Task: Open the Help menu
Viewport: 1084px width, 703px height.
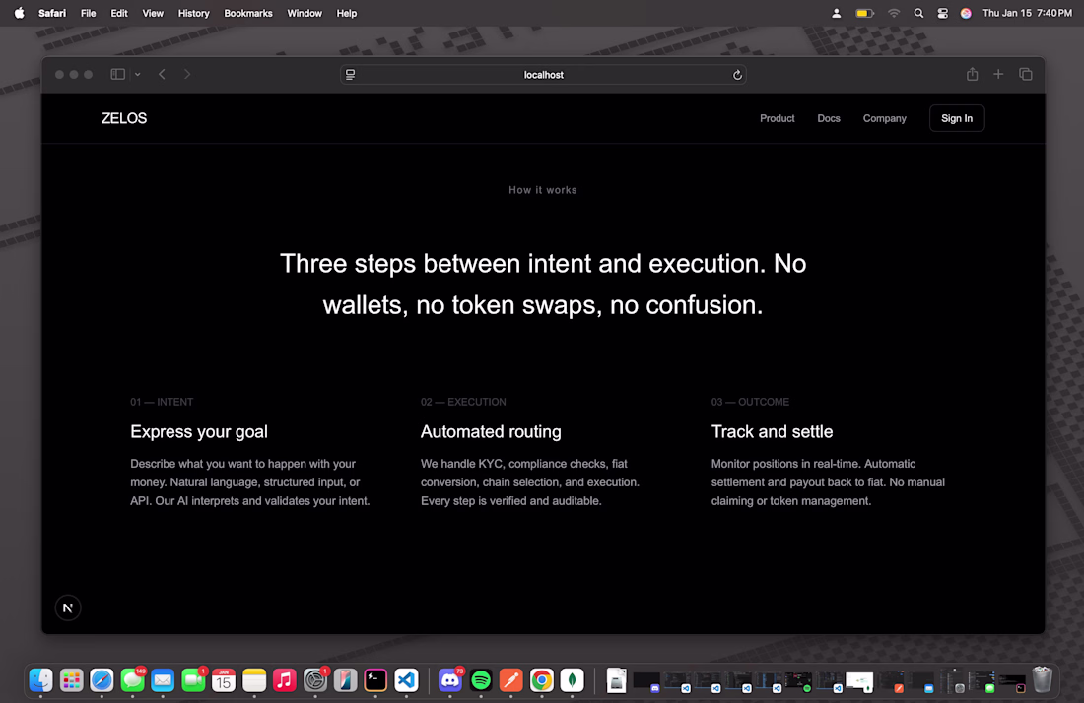Action: 346,13
